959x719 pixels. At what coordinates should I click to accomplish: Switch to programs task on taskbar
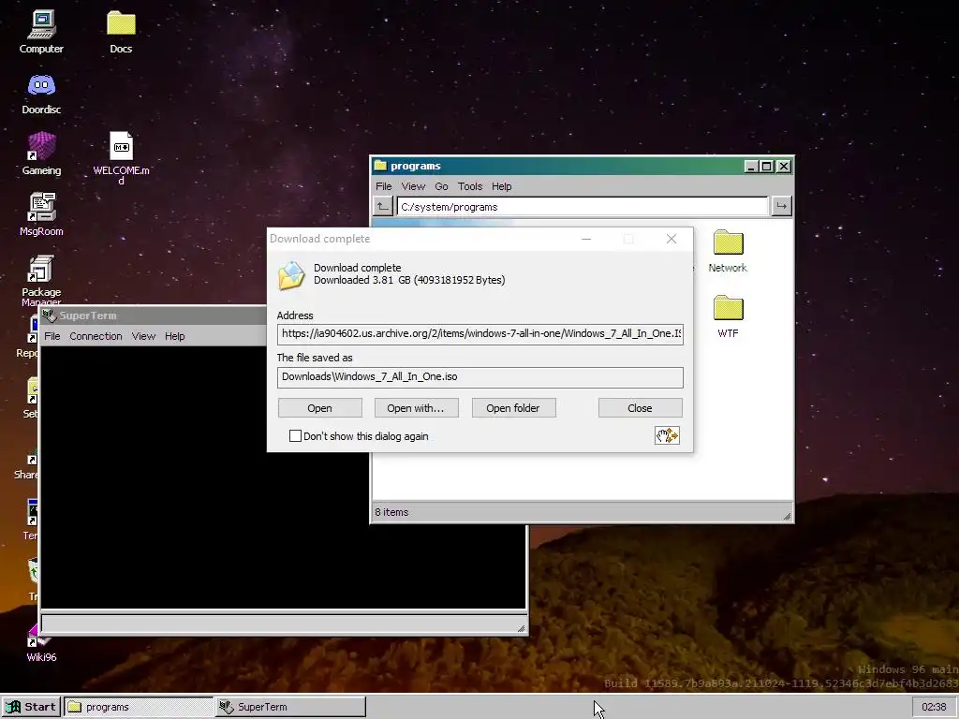tap(139, 707)
